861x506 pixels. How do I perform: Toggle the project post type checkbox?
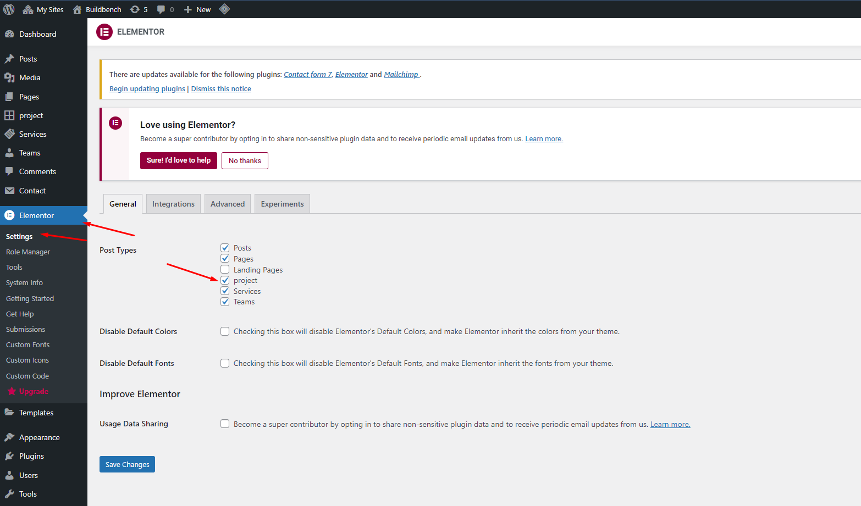[x=225, y=280]
